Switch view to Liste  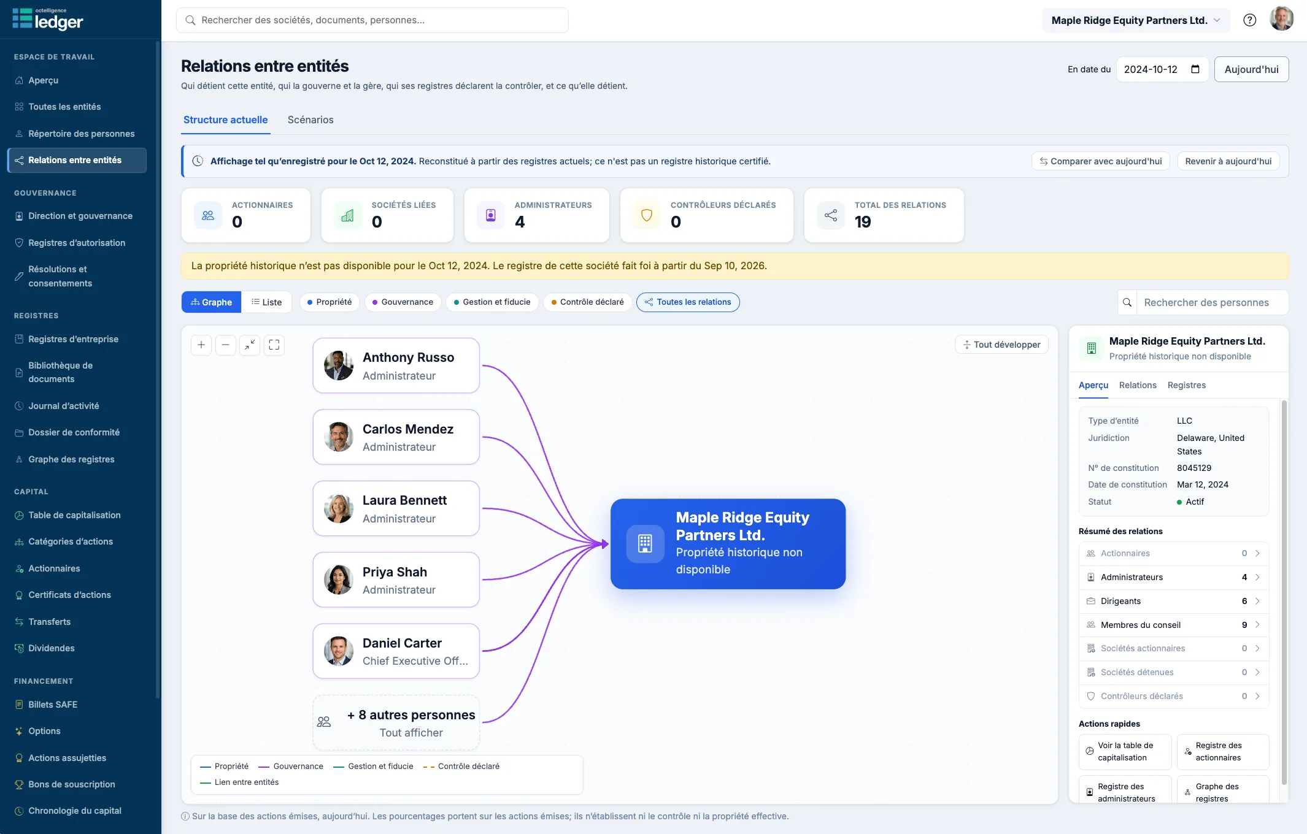click(x=267, y=302)
